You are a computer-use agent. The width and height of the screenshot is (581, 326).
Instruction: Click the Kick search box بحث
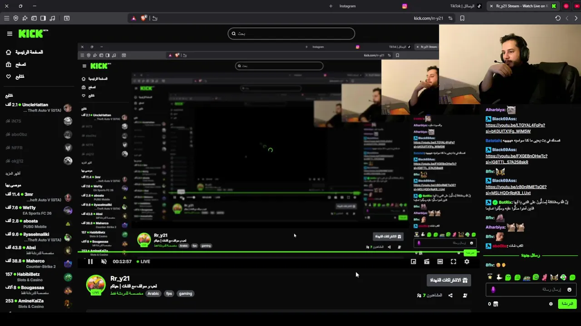tap(291, 34)
